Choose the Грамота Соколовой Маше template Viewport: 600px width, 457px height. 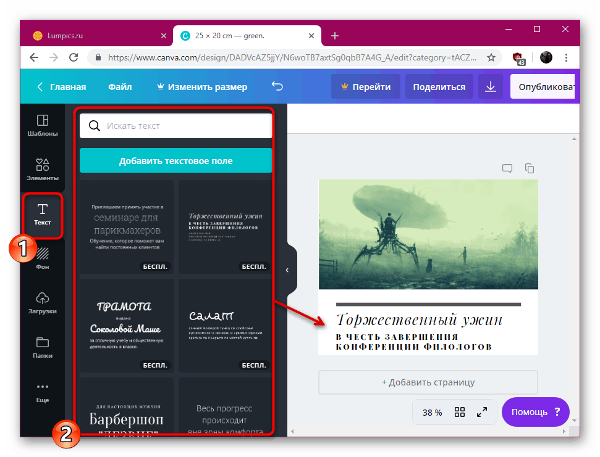pyautogui.click(x=127, y=326)
